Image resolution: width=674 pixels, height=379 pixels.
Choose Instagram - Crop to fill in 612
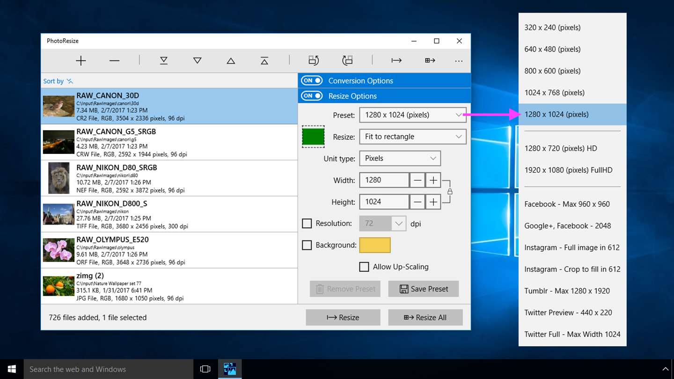pos(572,269)
